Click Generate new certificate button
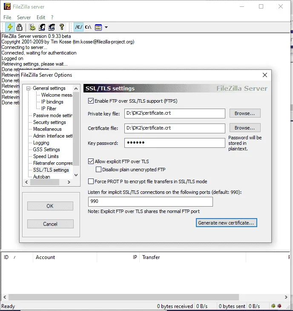Viewport: 293px width, 311px height. click(x=227, y=223)
